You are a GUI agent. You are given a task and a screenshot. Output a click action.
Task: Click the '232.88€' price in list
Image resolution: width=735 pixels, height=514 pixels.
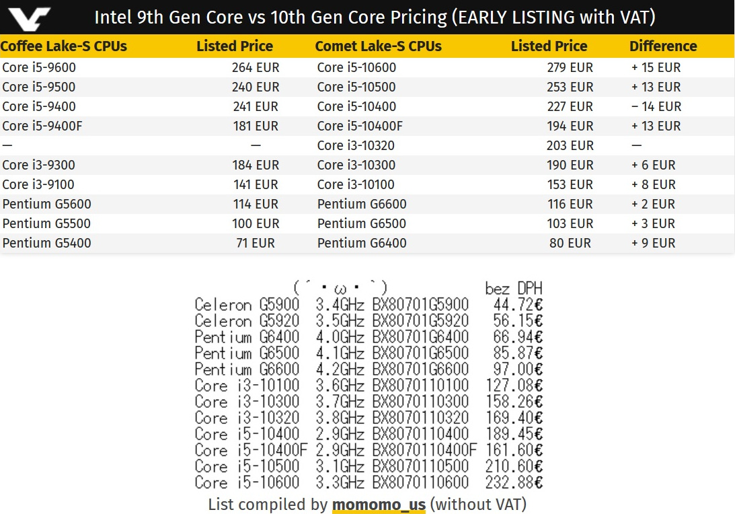(x=514, y=482)
